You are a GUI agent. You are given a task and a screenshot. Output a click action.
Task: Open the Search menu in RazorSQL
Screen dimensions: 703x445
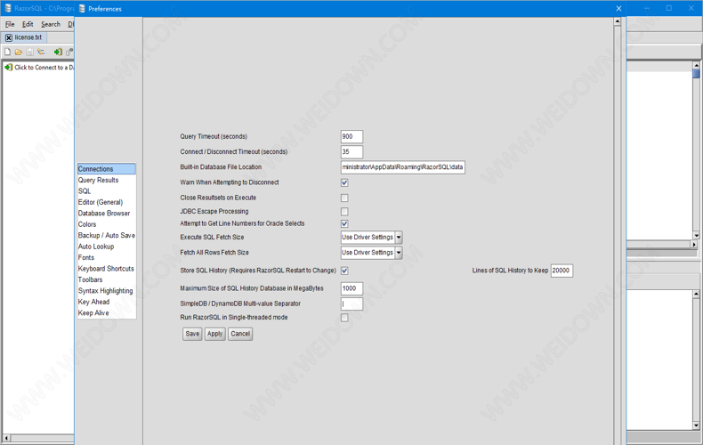(51, 24)
